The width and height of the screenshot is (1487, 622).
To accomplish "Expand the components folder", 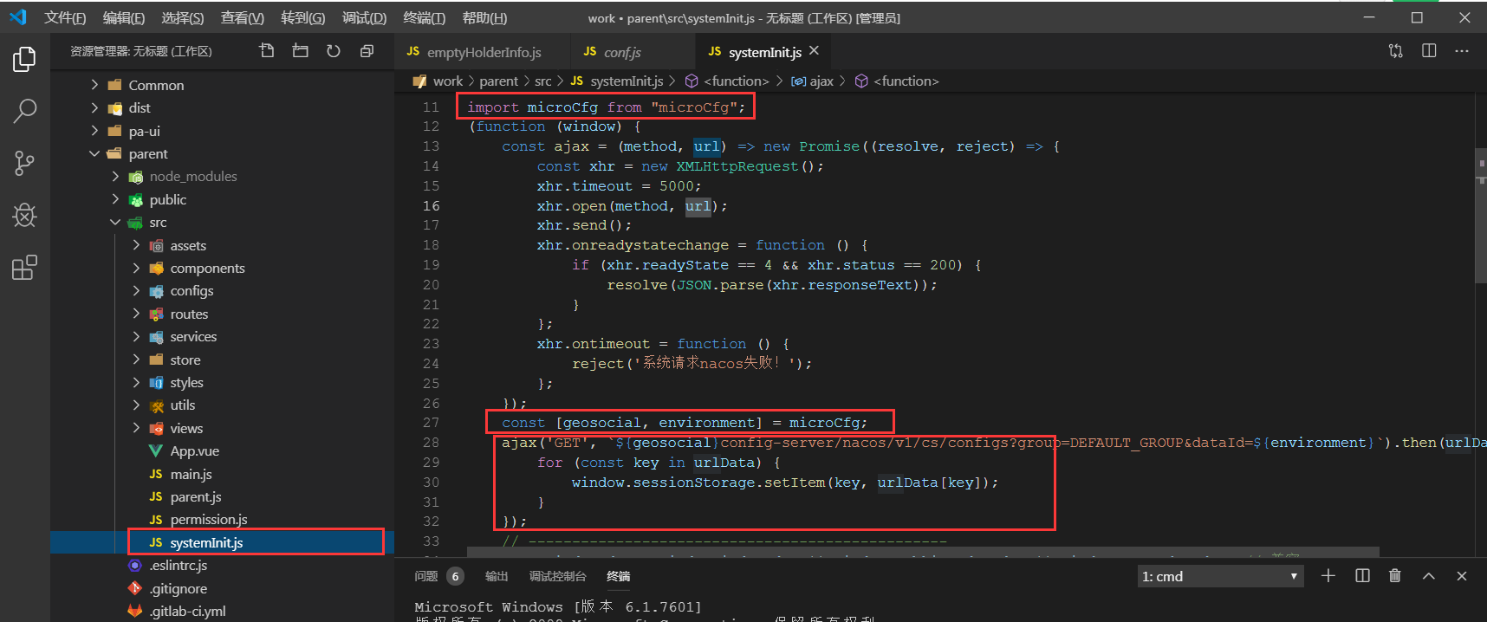I will pyautogui.click(x=136, y=268).
